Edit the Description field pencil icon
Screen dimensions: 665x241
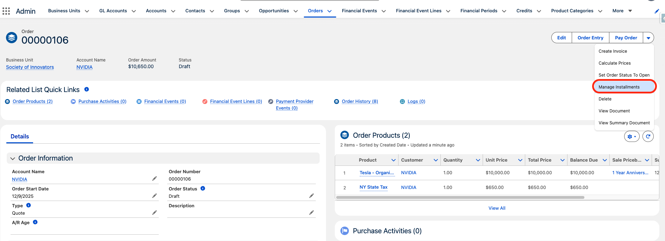coord(311,213)
